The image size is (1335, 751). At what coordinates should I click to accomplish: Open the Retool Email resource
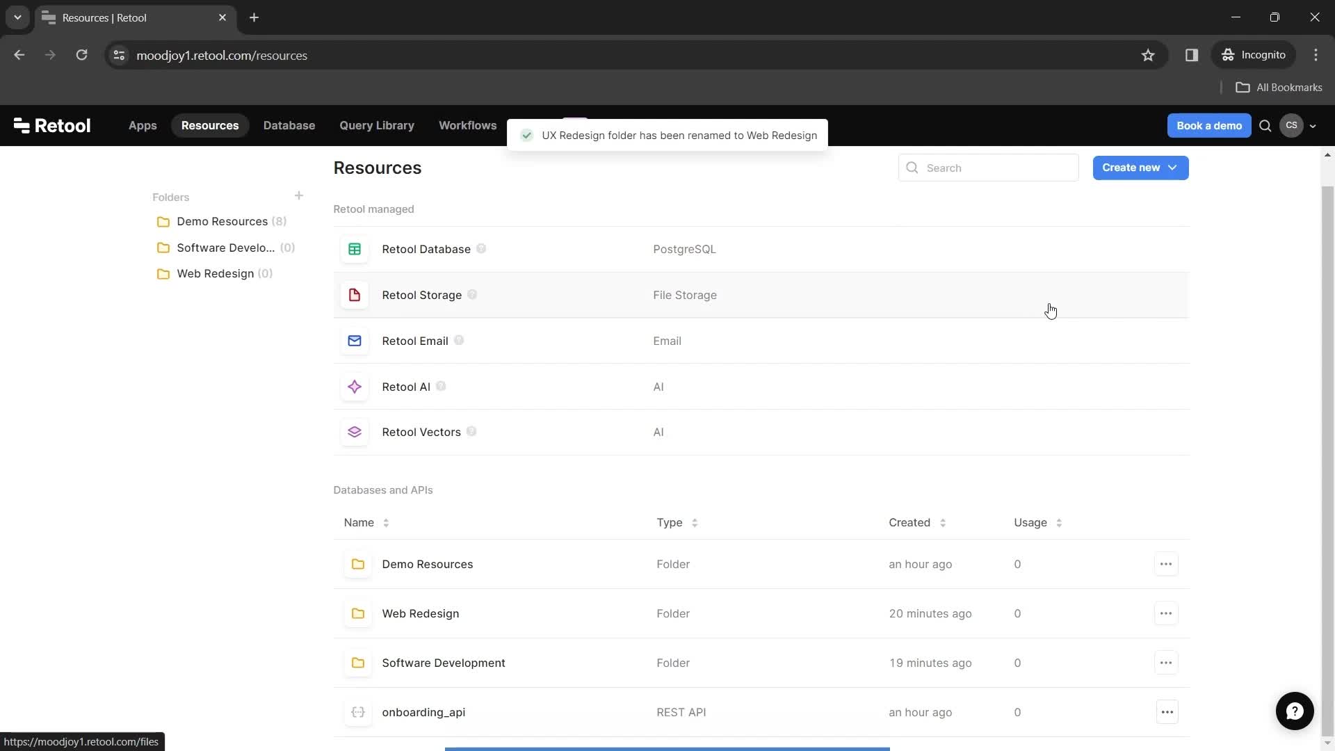[x=761, y=341]
